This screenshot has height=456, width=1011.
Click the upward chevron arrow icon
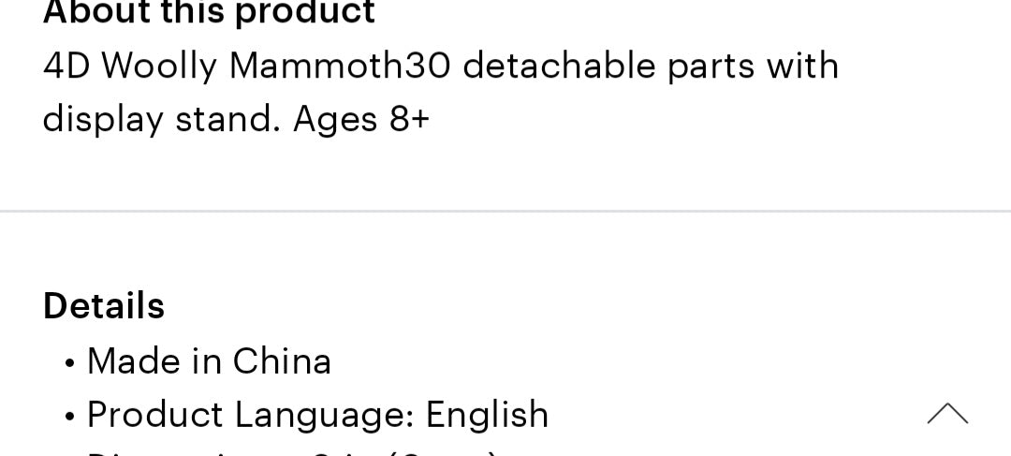(947, 414)
